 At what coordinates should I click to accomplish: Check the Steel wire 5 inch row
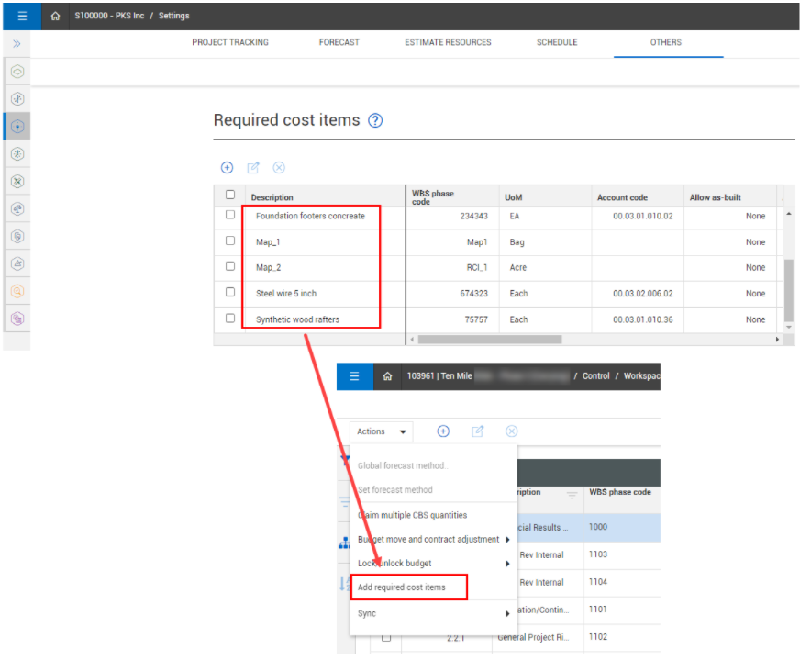click(x=230, y=292)
